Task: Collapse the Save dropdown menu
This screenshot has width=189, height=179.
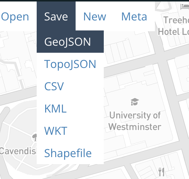Action: (x=56, y=16)
